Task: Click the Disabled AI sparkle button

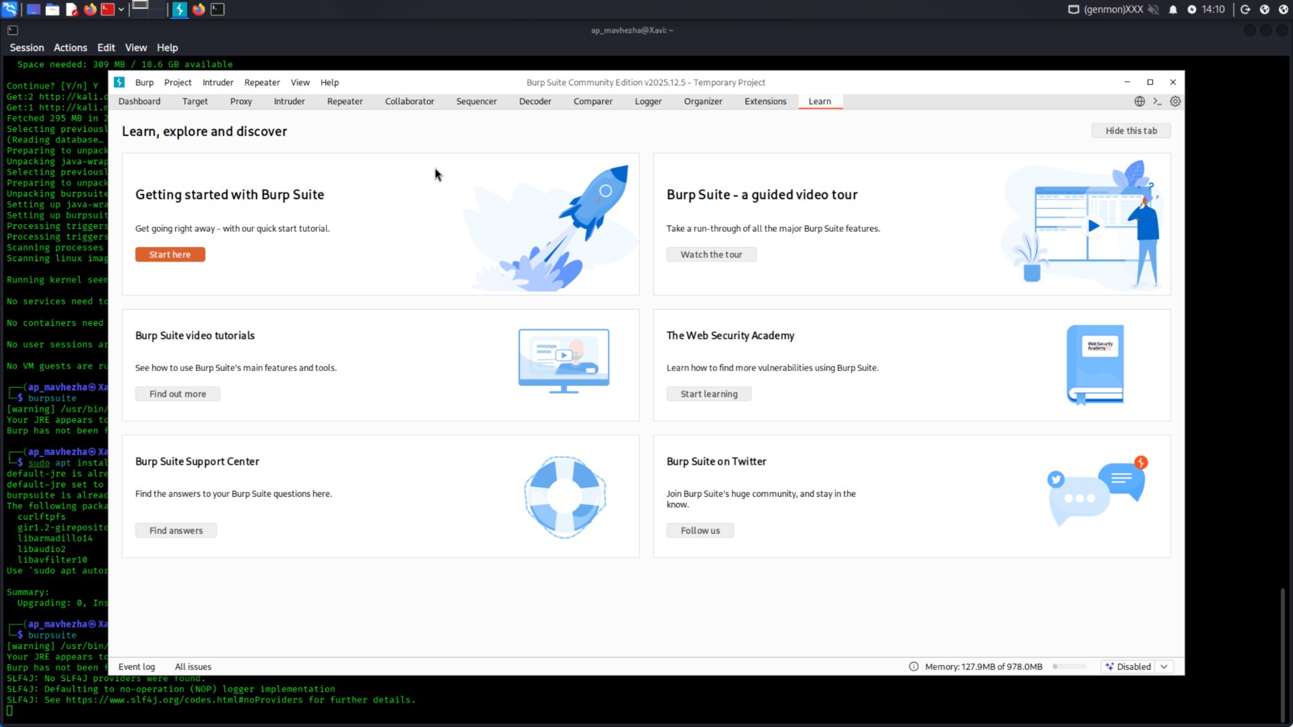Action: coord(1128,666)
